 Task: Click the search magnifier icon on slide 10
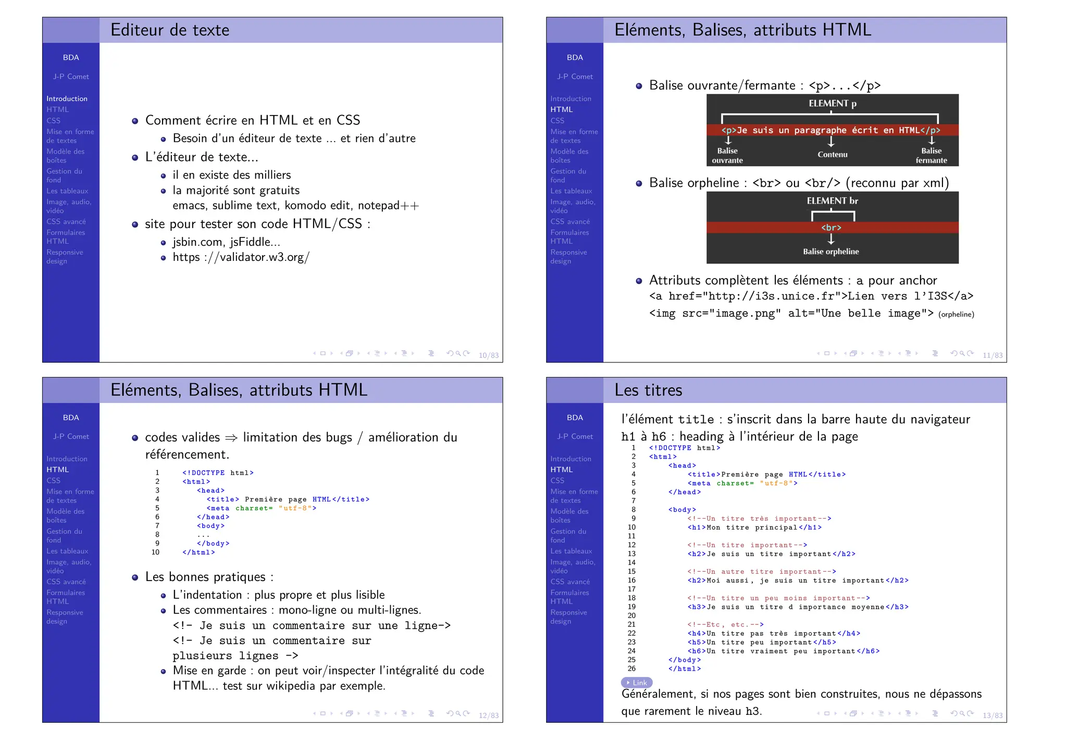tap(458, 354)
